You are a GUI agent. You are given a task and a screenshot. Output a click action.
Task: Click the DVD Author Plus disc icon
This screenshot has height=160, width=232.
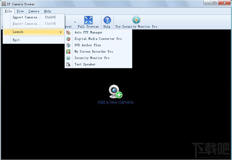coord(68,45)
